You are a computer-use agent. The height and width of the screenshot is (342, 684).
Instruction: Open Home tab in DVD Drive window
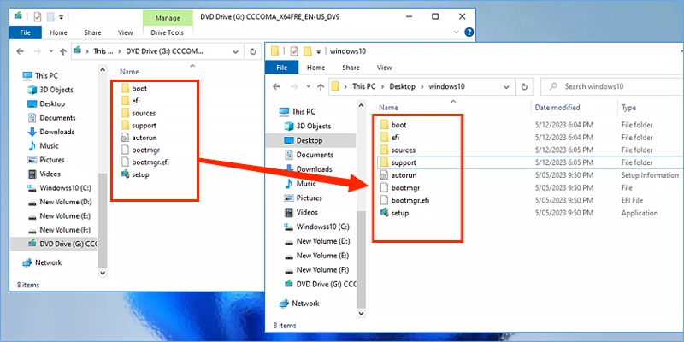58,32
